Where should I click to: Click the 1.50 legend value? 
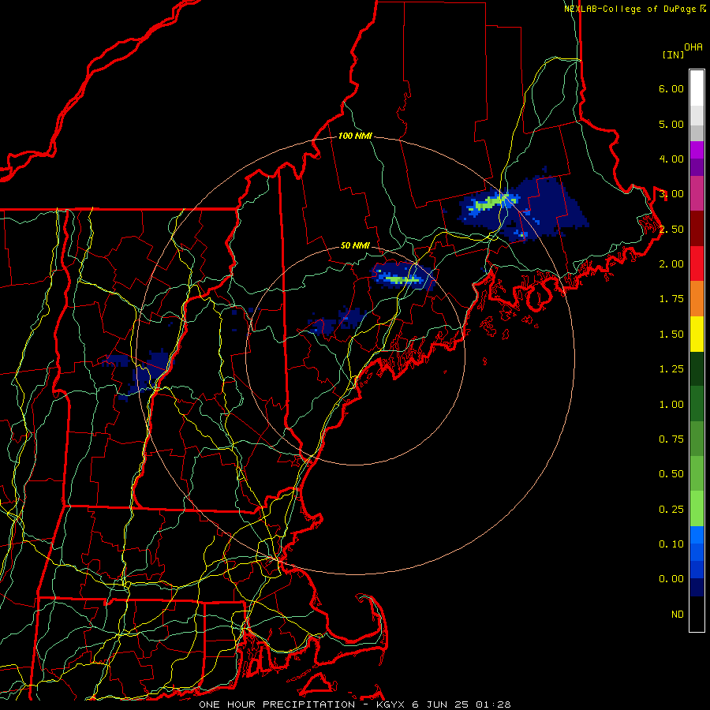pyautogui.click(x=671, y=334)
